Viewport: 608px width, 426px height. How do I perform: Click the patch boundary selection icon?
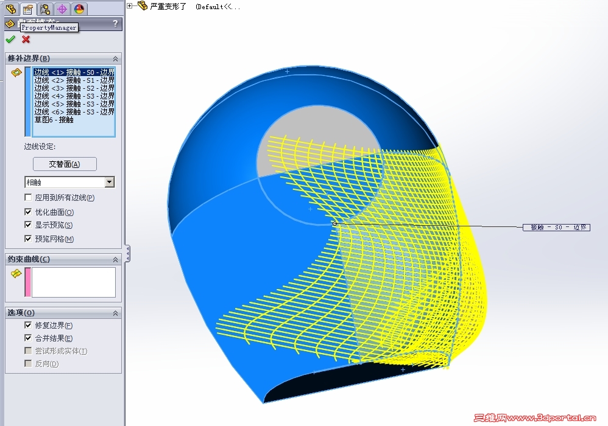click(16, 72)
